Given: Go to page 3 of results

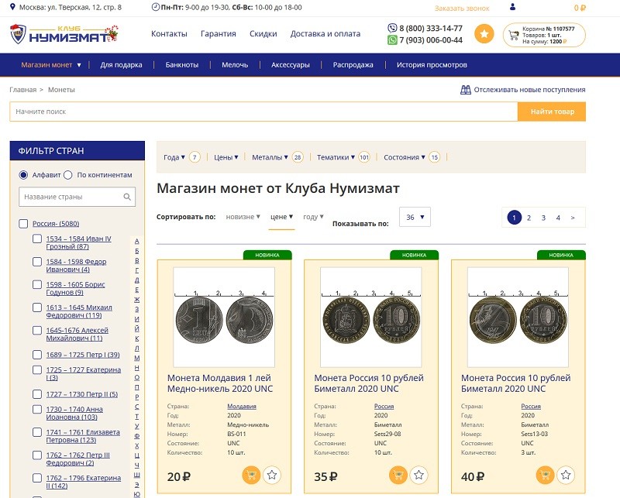Looking at the screenshot, I should (543, 218).
